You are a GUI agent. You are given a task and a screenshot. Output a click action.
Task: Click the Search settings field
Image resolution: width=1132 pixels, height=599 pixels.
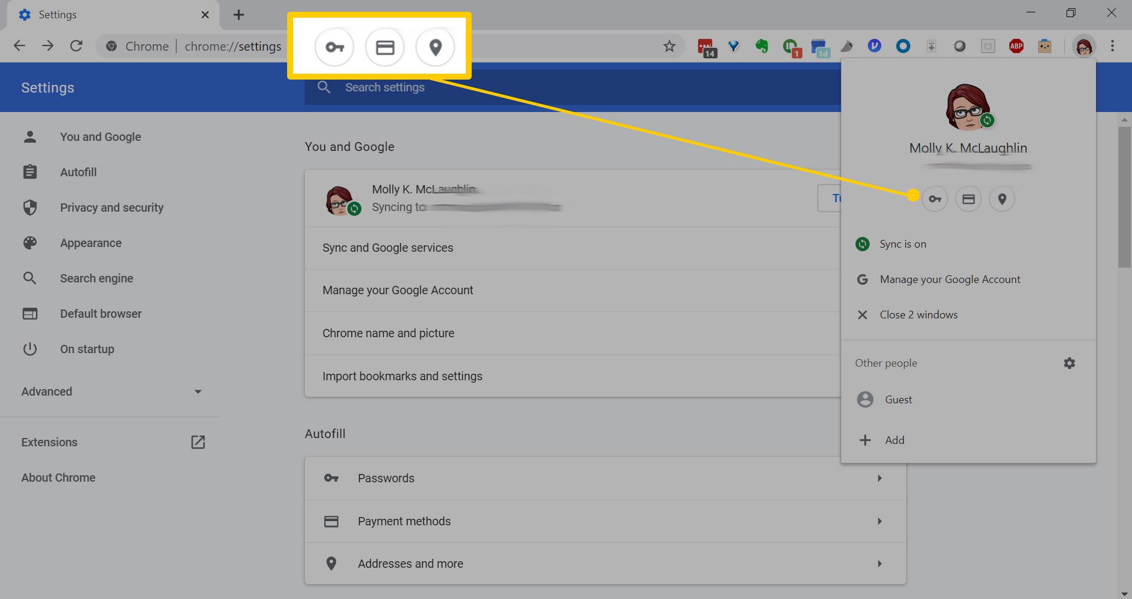click(x=572, y=87)
